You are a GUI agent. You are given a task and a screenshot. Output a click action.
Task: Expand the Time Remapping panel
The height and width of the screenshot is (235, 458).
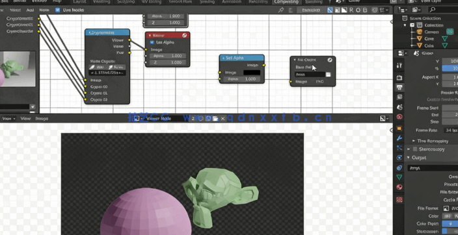click(x=413, y=141)
